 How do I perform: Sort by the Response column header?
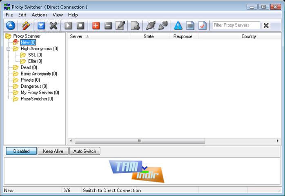click(x=184, y=36)
